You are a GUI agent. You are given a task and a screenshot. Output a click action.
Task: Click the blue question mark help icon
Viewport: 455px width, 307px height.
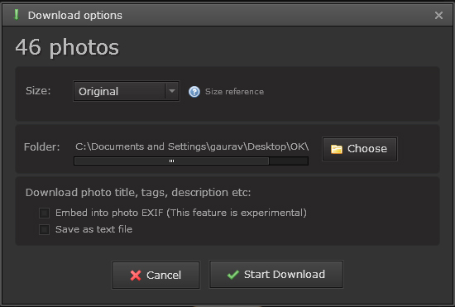[194, 92]
